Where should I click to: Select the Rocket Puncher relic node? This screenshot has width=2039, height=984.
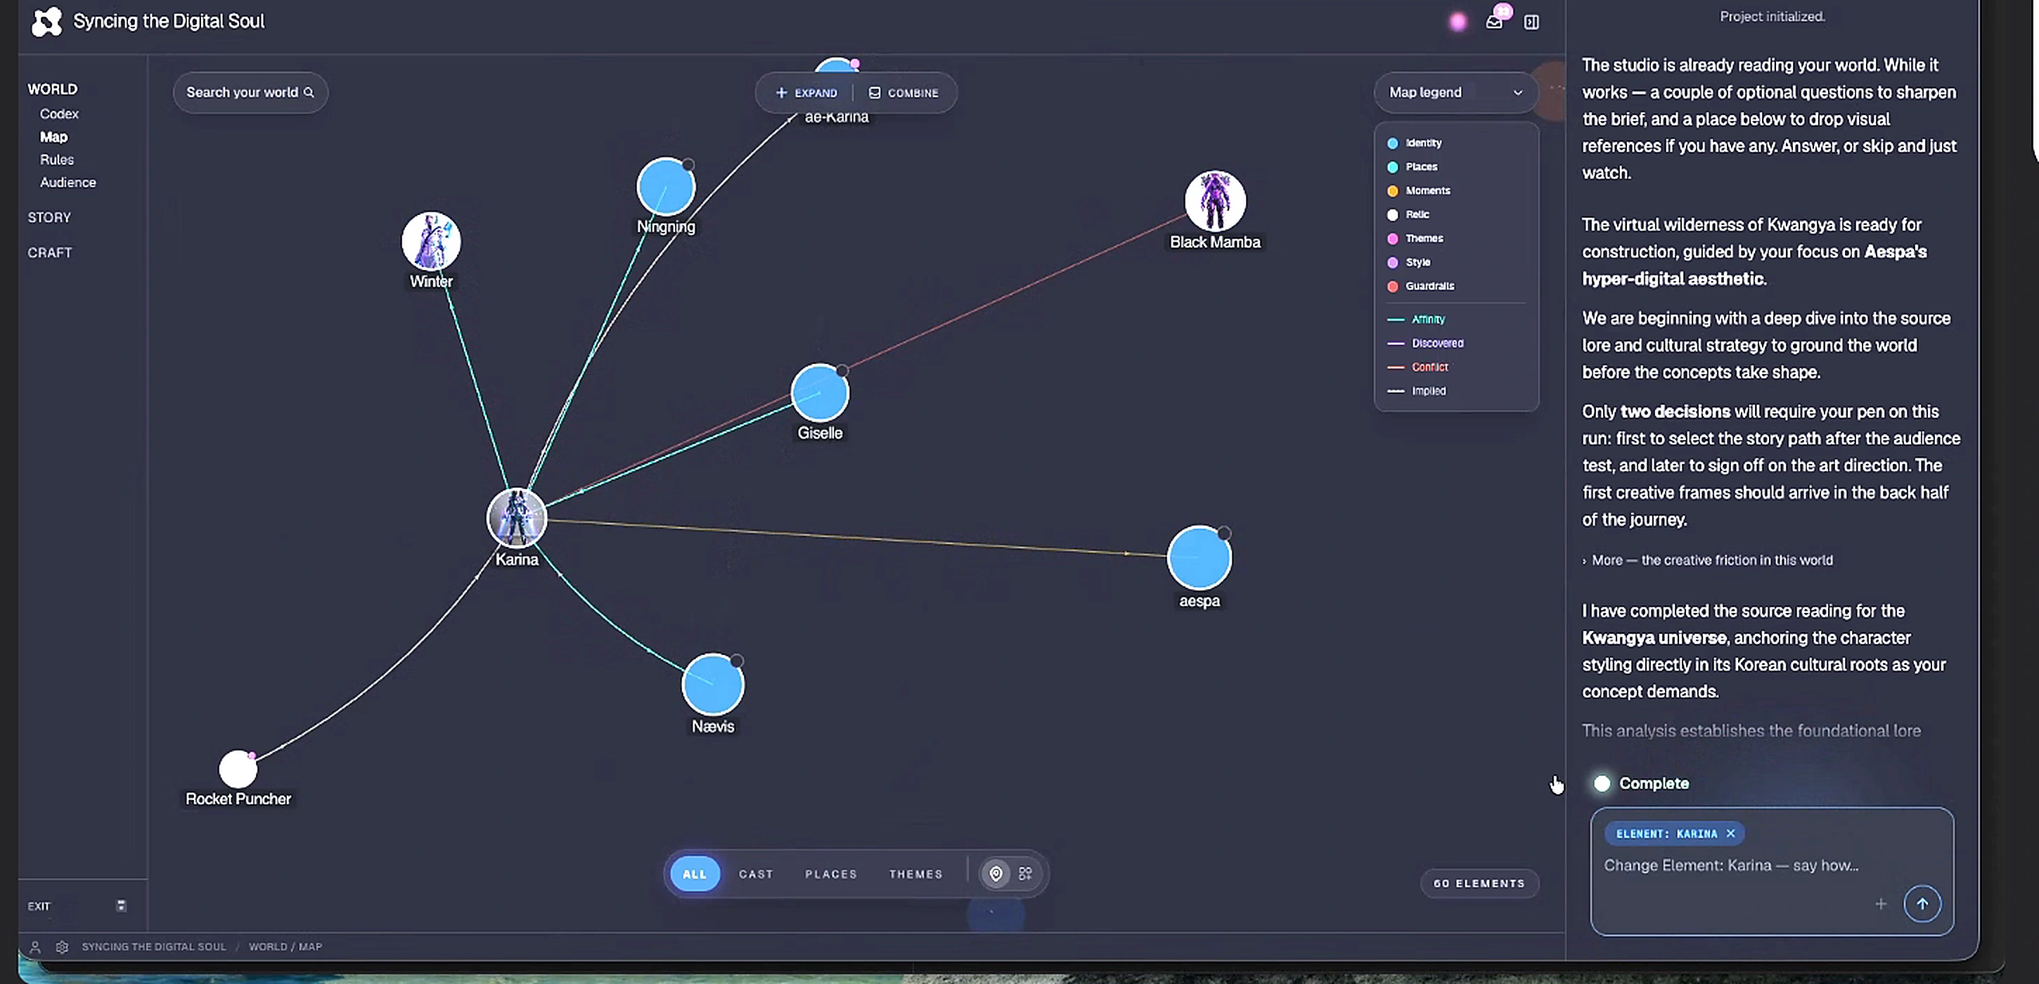pos(238,769)
